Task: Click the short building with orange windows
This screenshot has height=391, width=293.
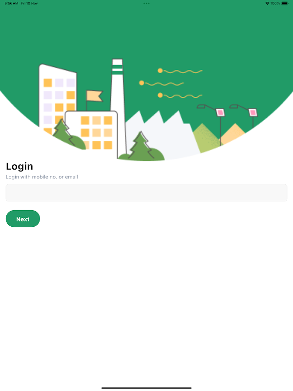Action: coord(92,131)
